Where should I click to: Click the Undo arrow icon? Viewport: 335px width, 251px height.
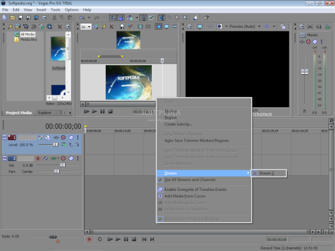(82, 17)
